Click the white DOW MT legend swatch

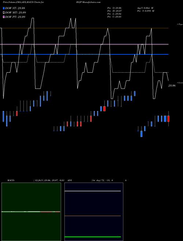[4, 12]
